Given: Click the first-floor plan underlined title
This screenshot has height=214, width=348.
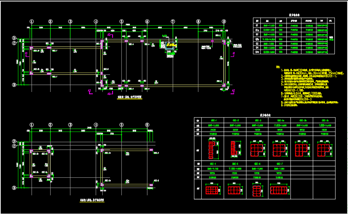Looking at the screenshot, I should (129, 97).
